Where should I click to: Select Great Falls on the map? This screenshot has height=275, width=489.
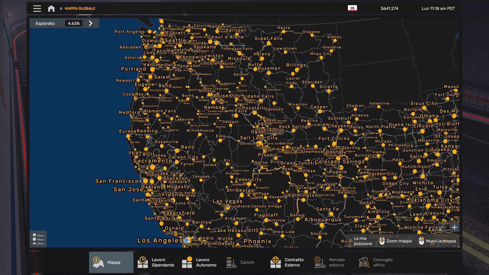268,38
